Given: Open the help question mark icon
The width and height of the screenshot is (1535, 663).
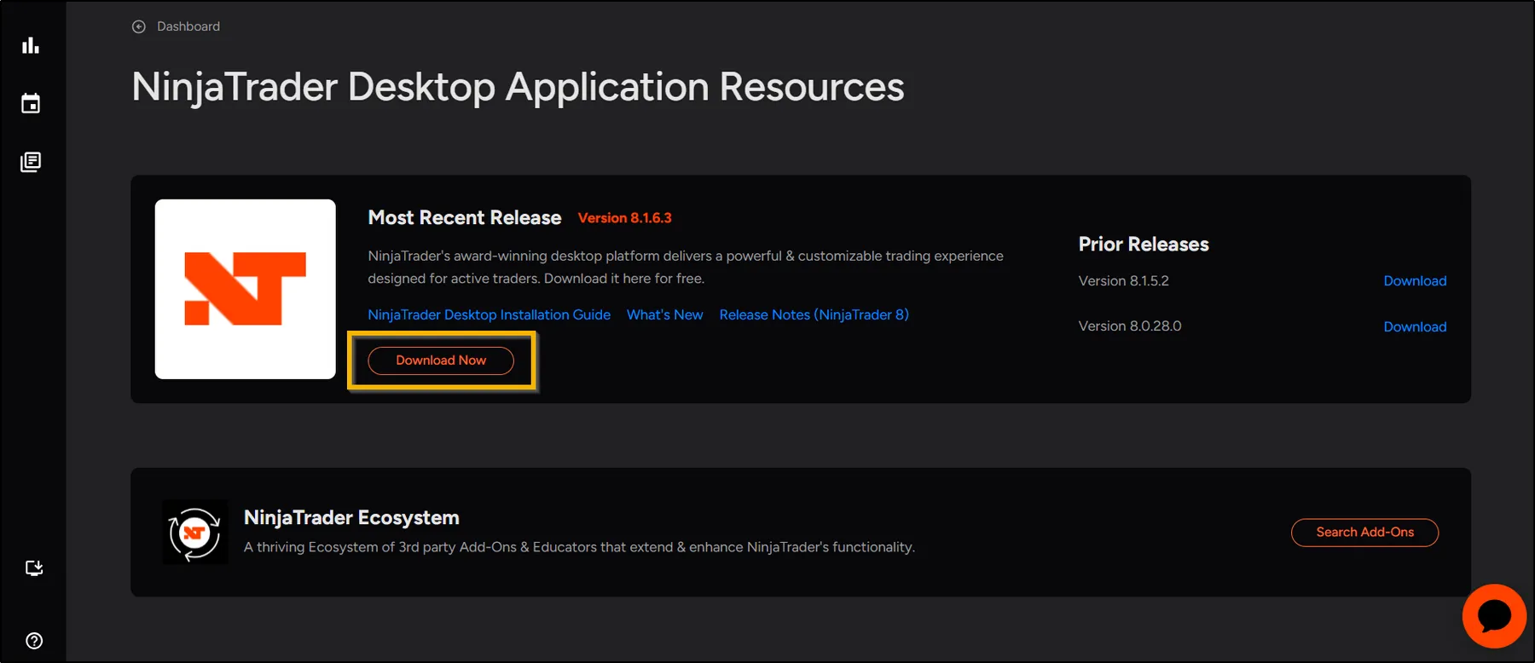Looking at the screenshot, I should 34,641.
